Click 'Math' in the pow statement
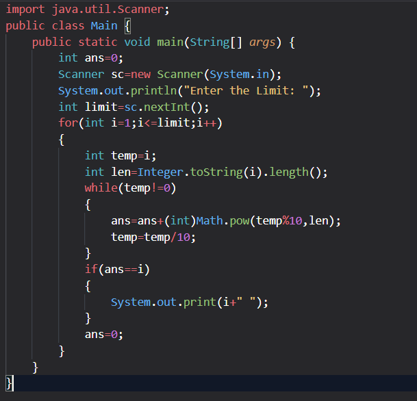This screenshot has height=401, width=417. [x=210, y=221]
